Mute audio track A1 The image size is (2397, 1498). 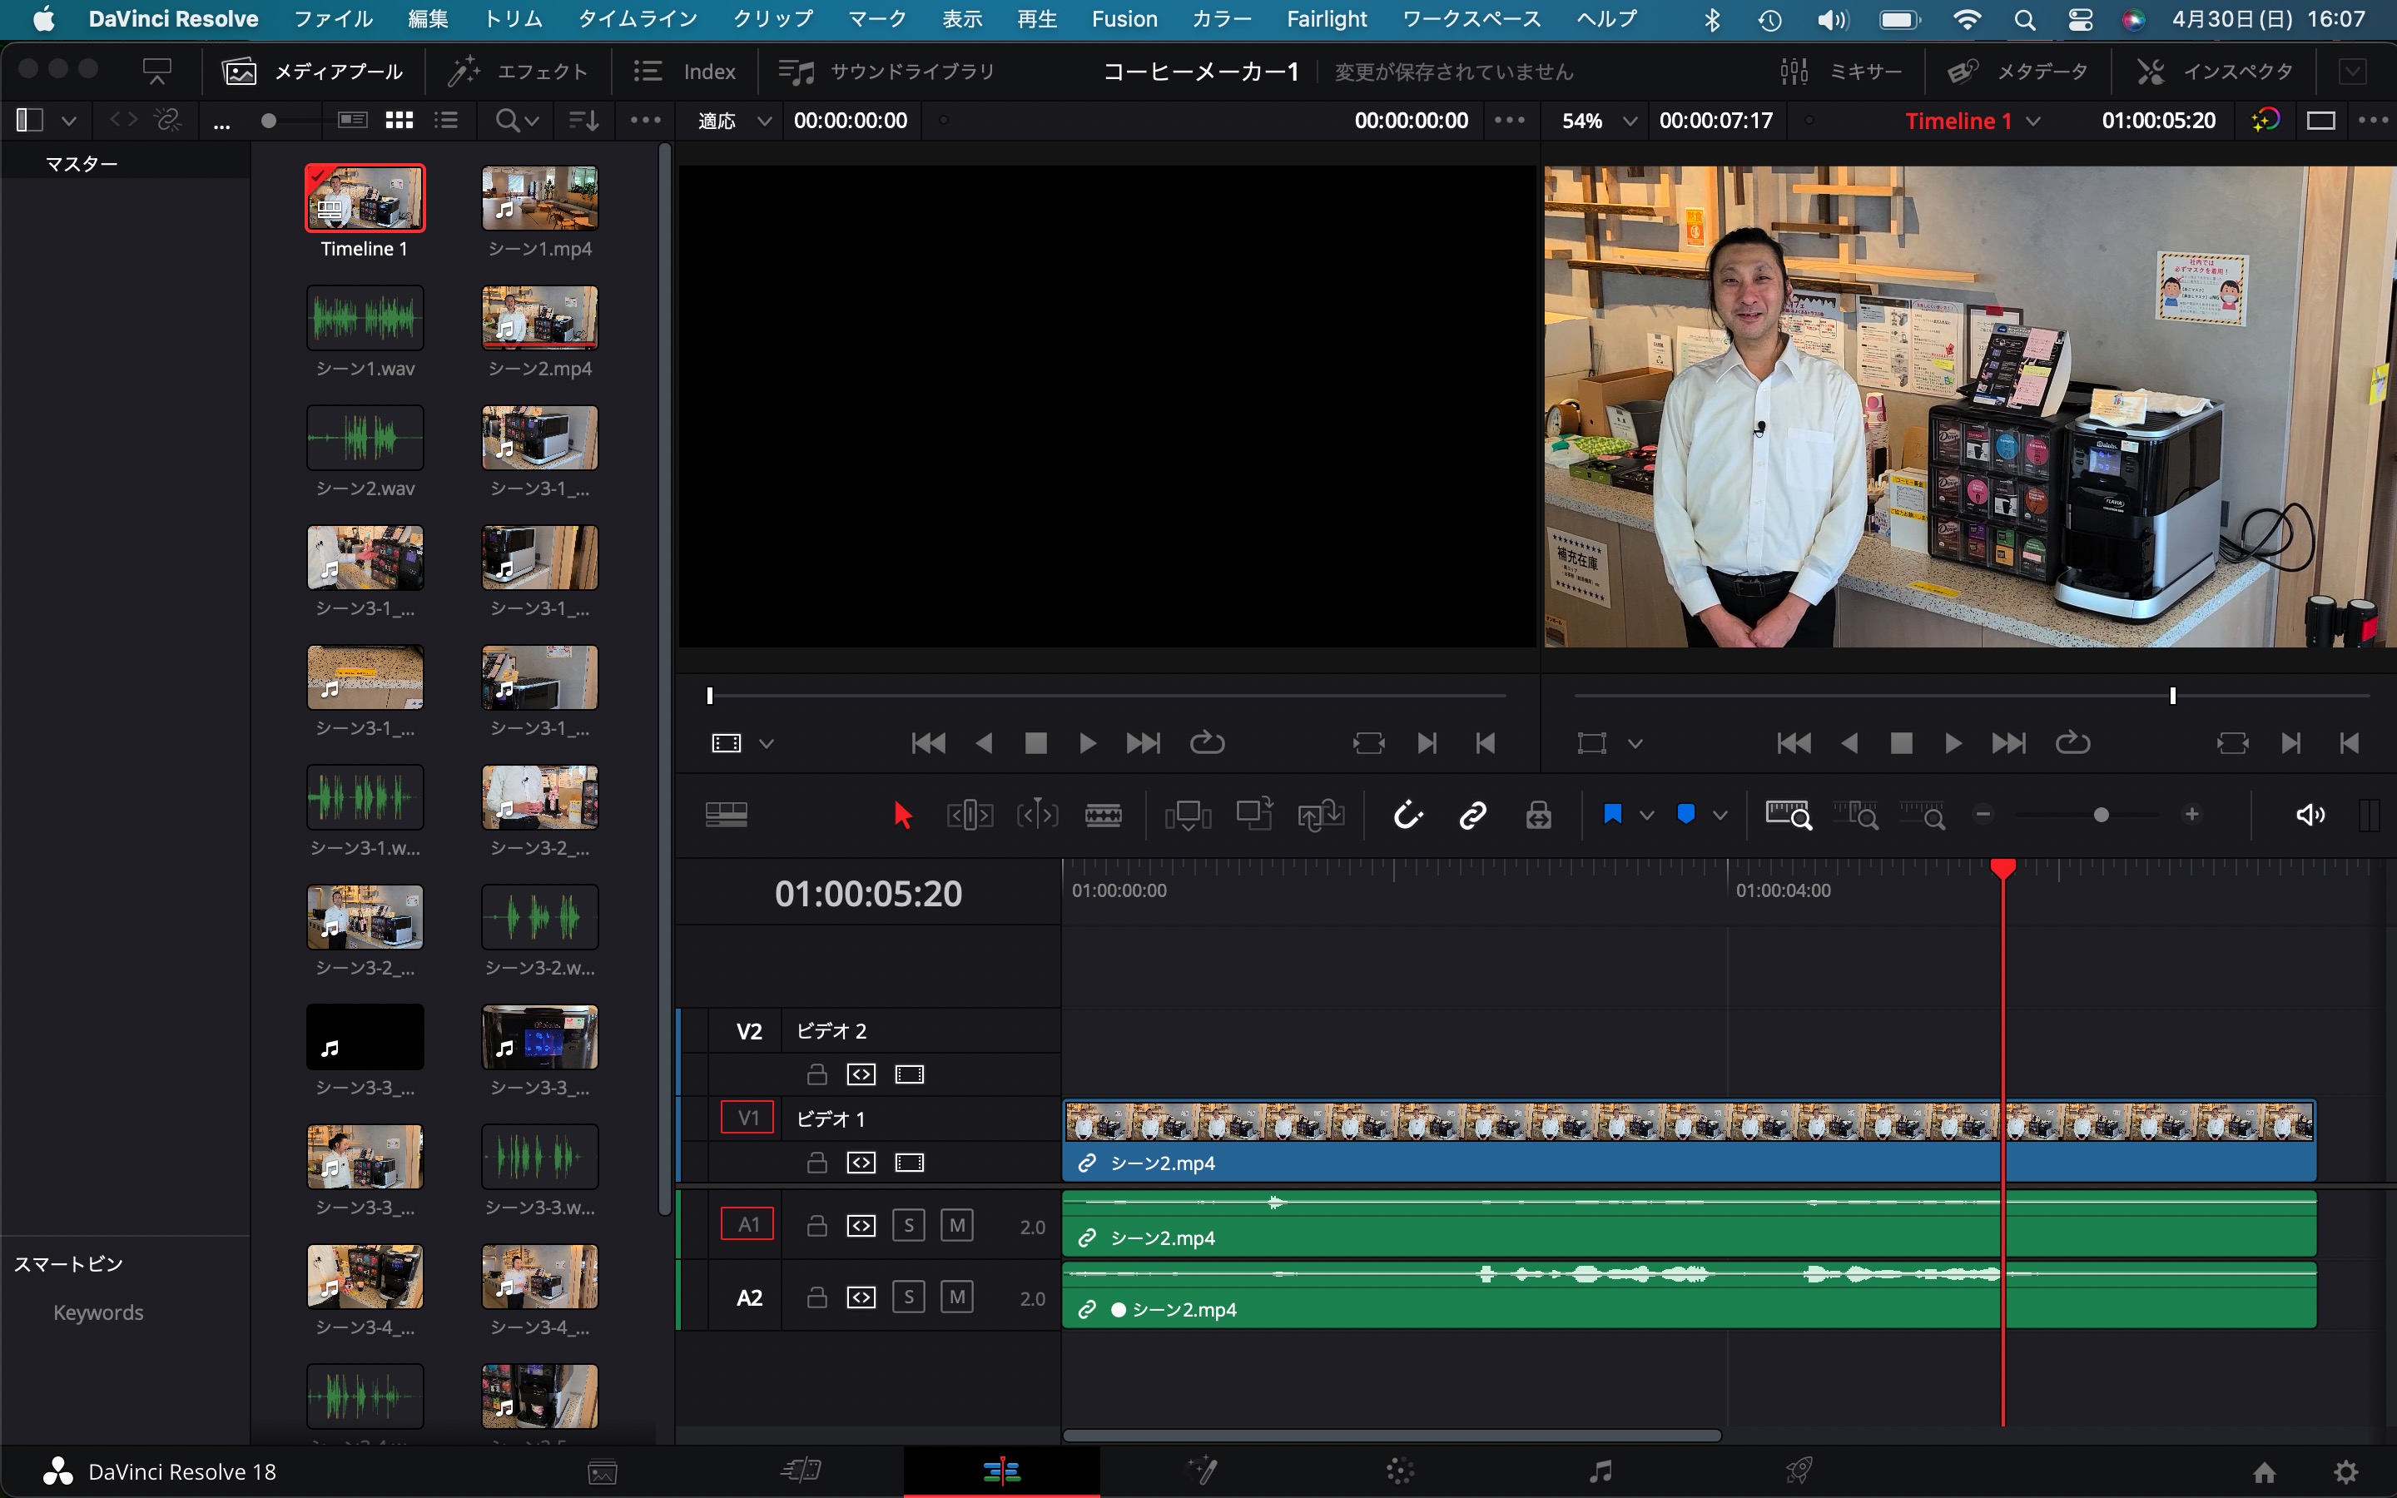point(955,1226)
